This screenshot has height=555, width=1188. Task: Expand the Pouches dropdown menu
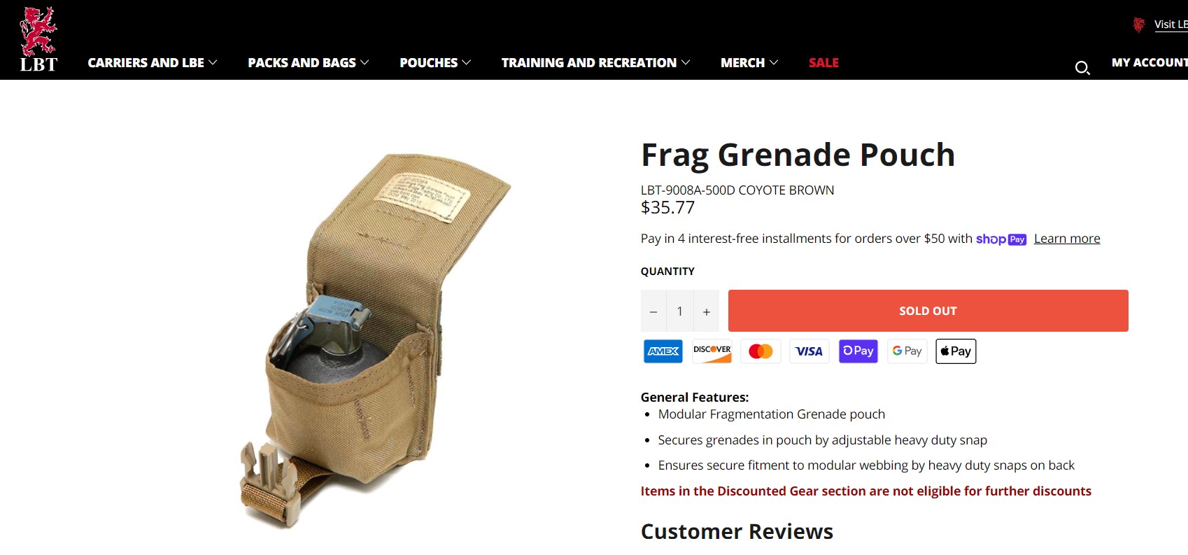[x=435, y=63]
